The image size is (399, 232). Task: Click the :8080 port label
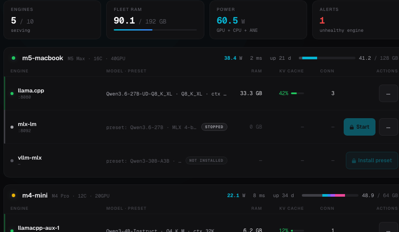point(24,97)
